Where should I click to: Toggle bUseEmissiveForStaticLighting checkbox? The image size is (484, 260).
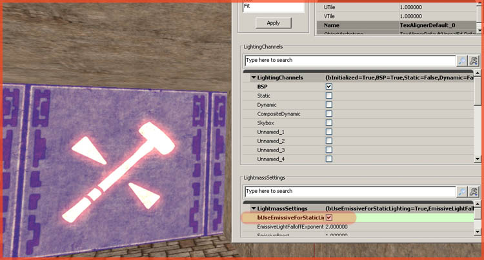pyautogui.click(x=329, y=217)
